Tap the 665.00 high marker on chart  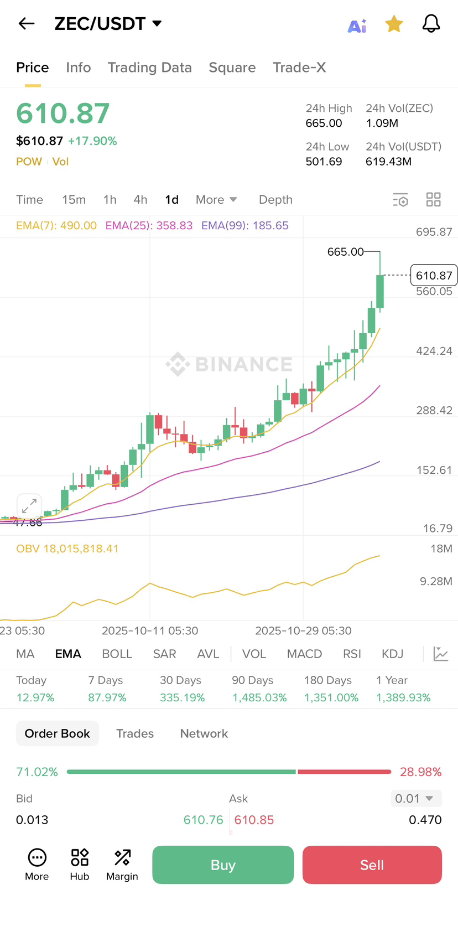coord(345,252)
